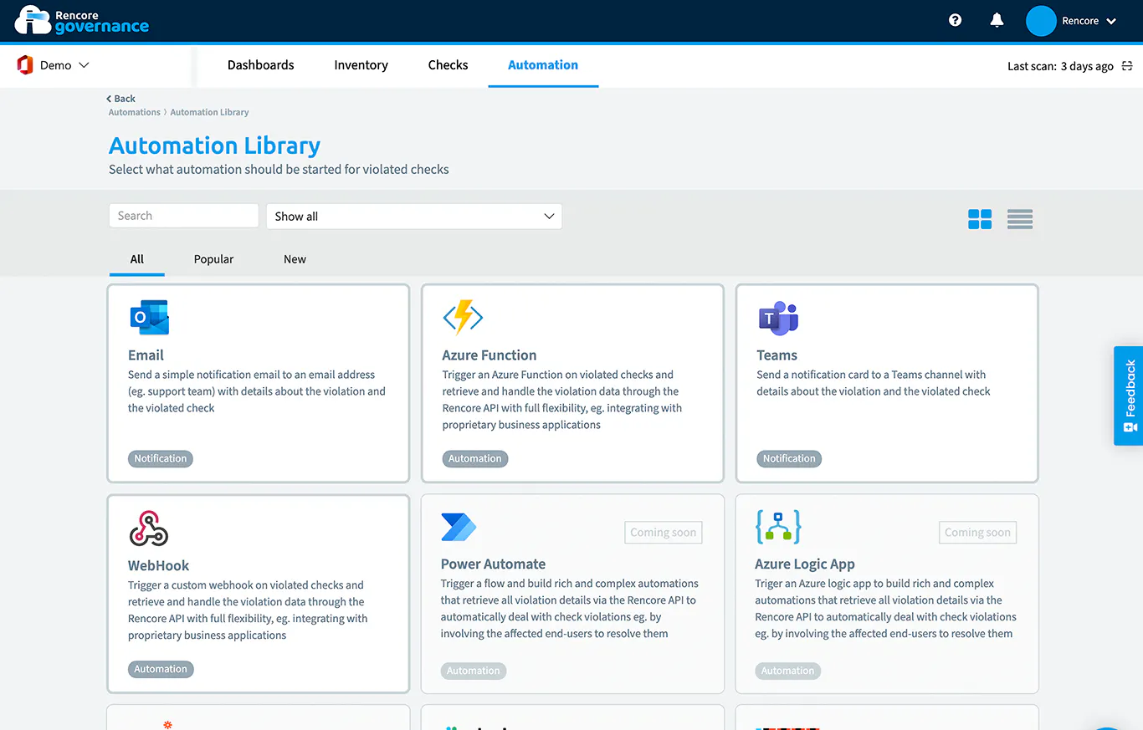Click the Rencore governance logo
The image size is (1143, 730).
click(x=82, y=20)
